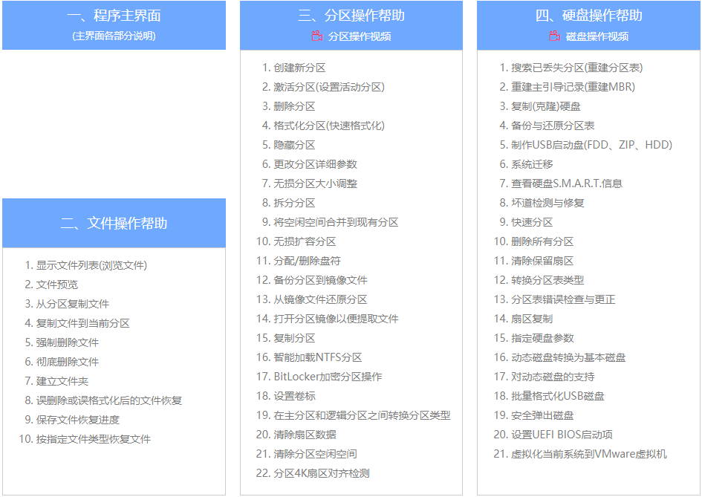Click 从镜像文件还原分区 topic
Image resolution: width=702 pixels, height=497 pixels.
[321, 299]
